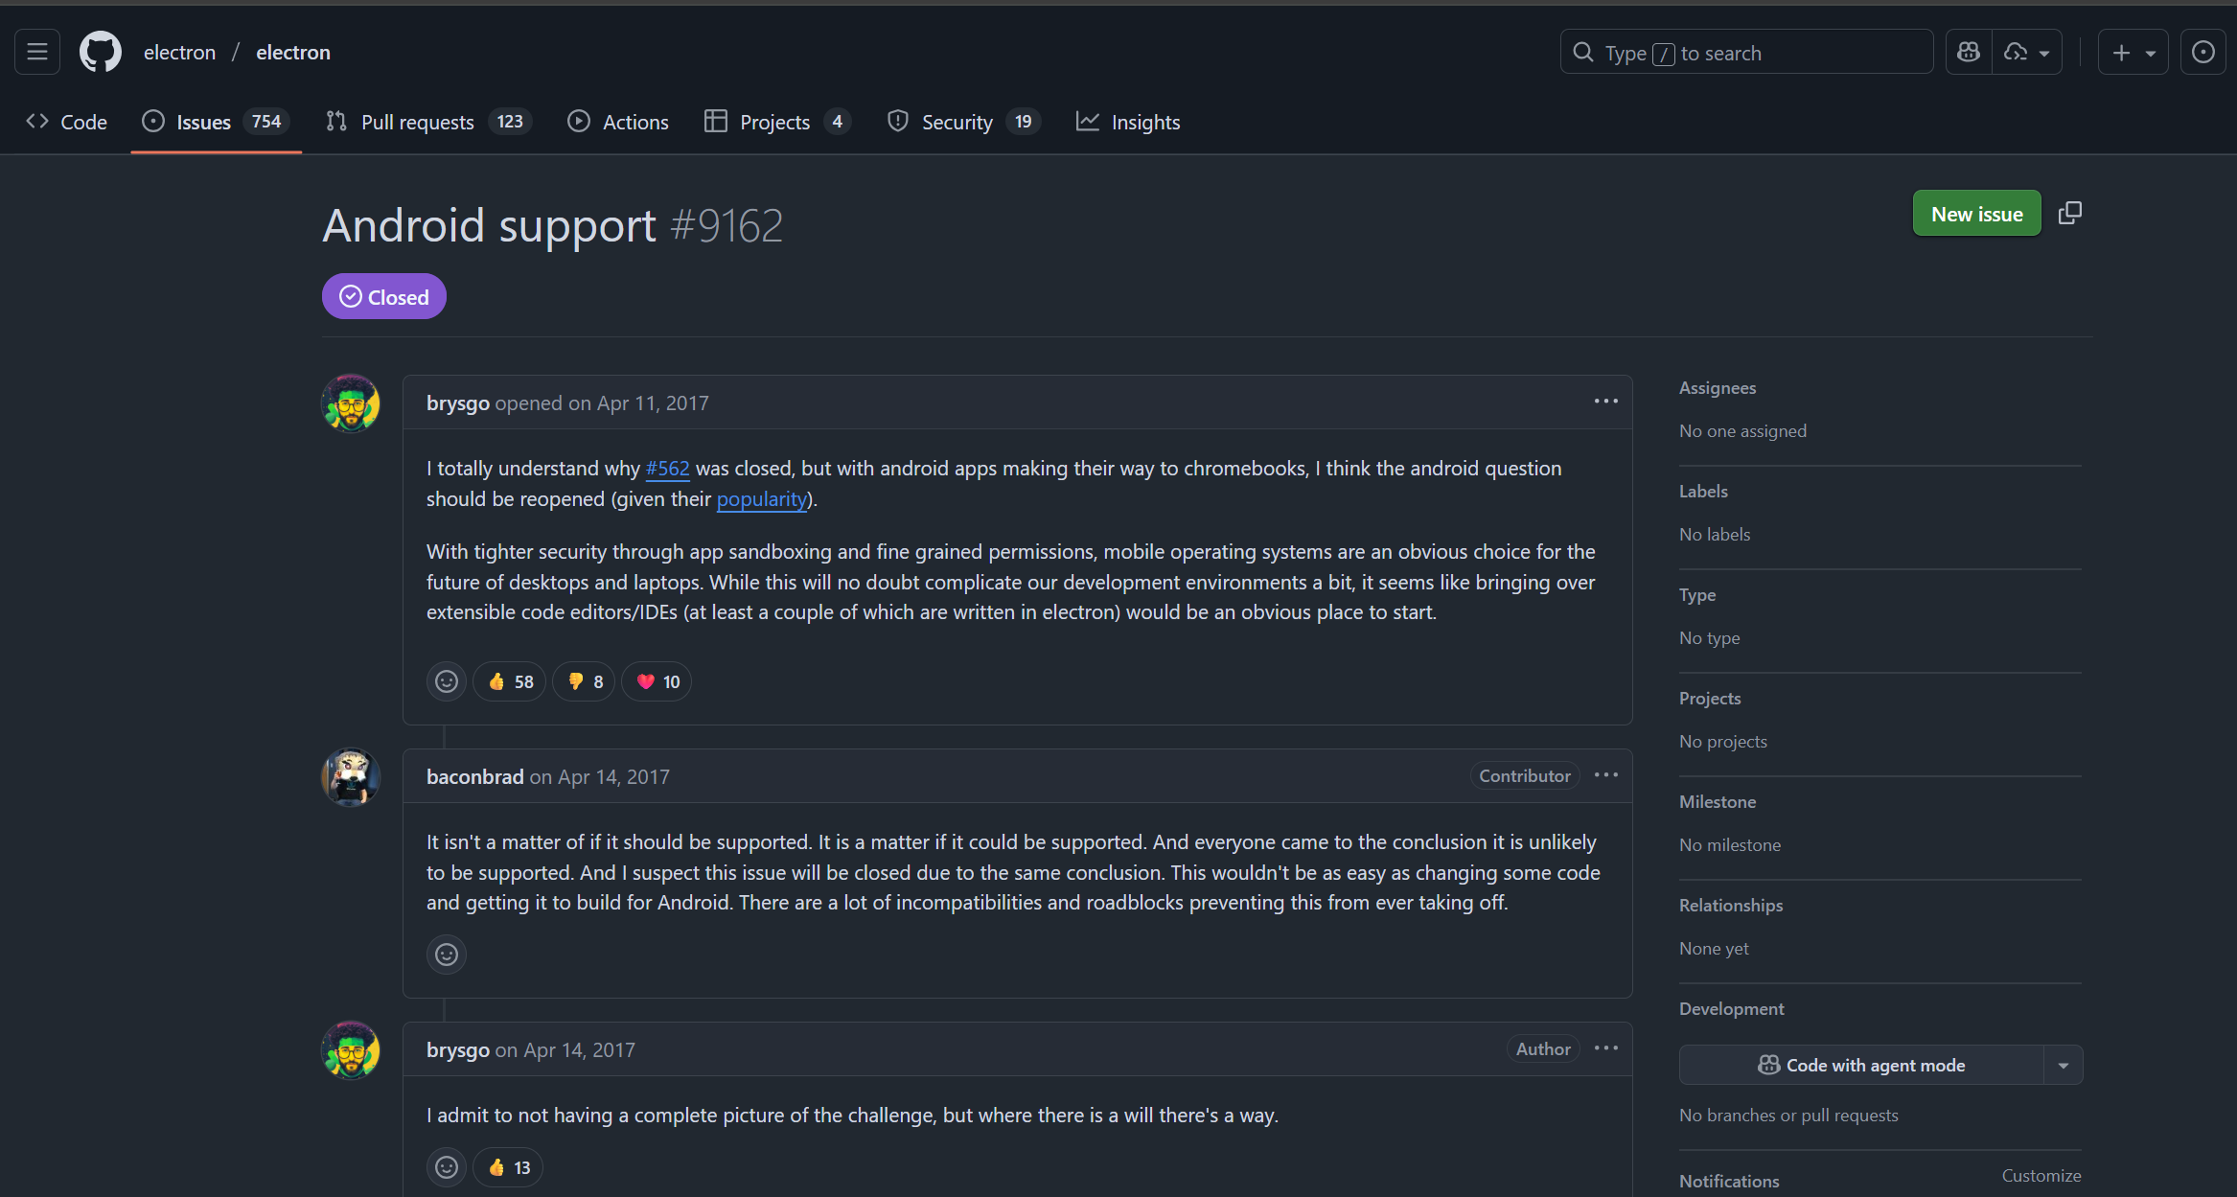Toggle the thumbs down reaction with 8
This screenshot has height=1197, width=2237.
point(585,681)
